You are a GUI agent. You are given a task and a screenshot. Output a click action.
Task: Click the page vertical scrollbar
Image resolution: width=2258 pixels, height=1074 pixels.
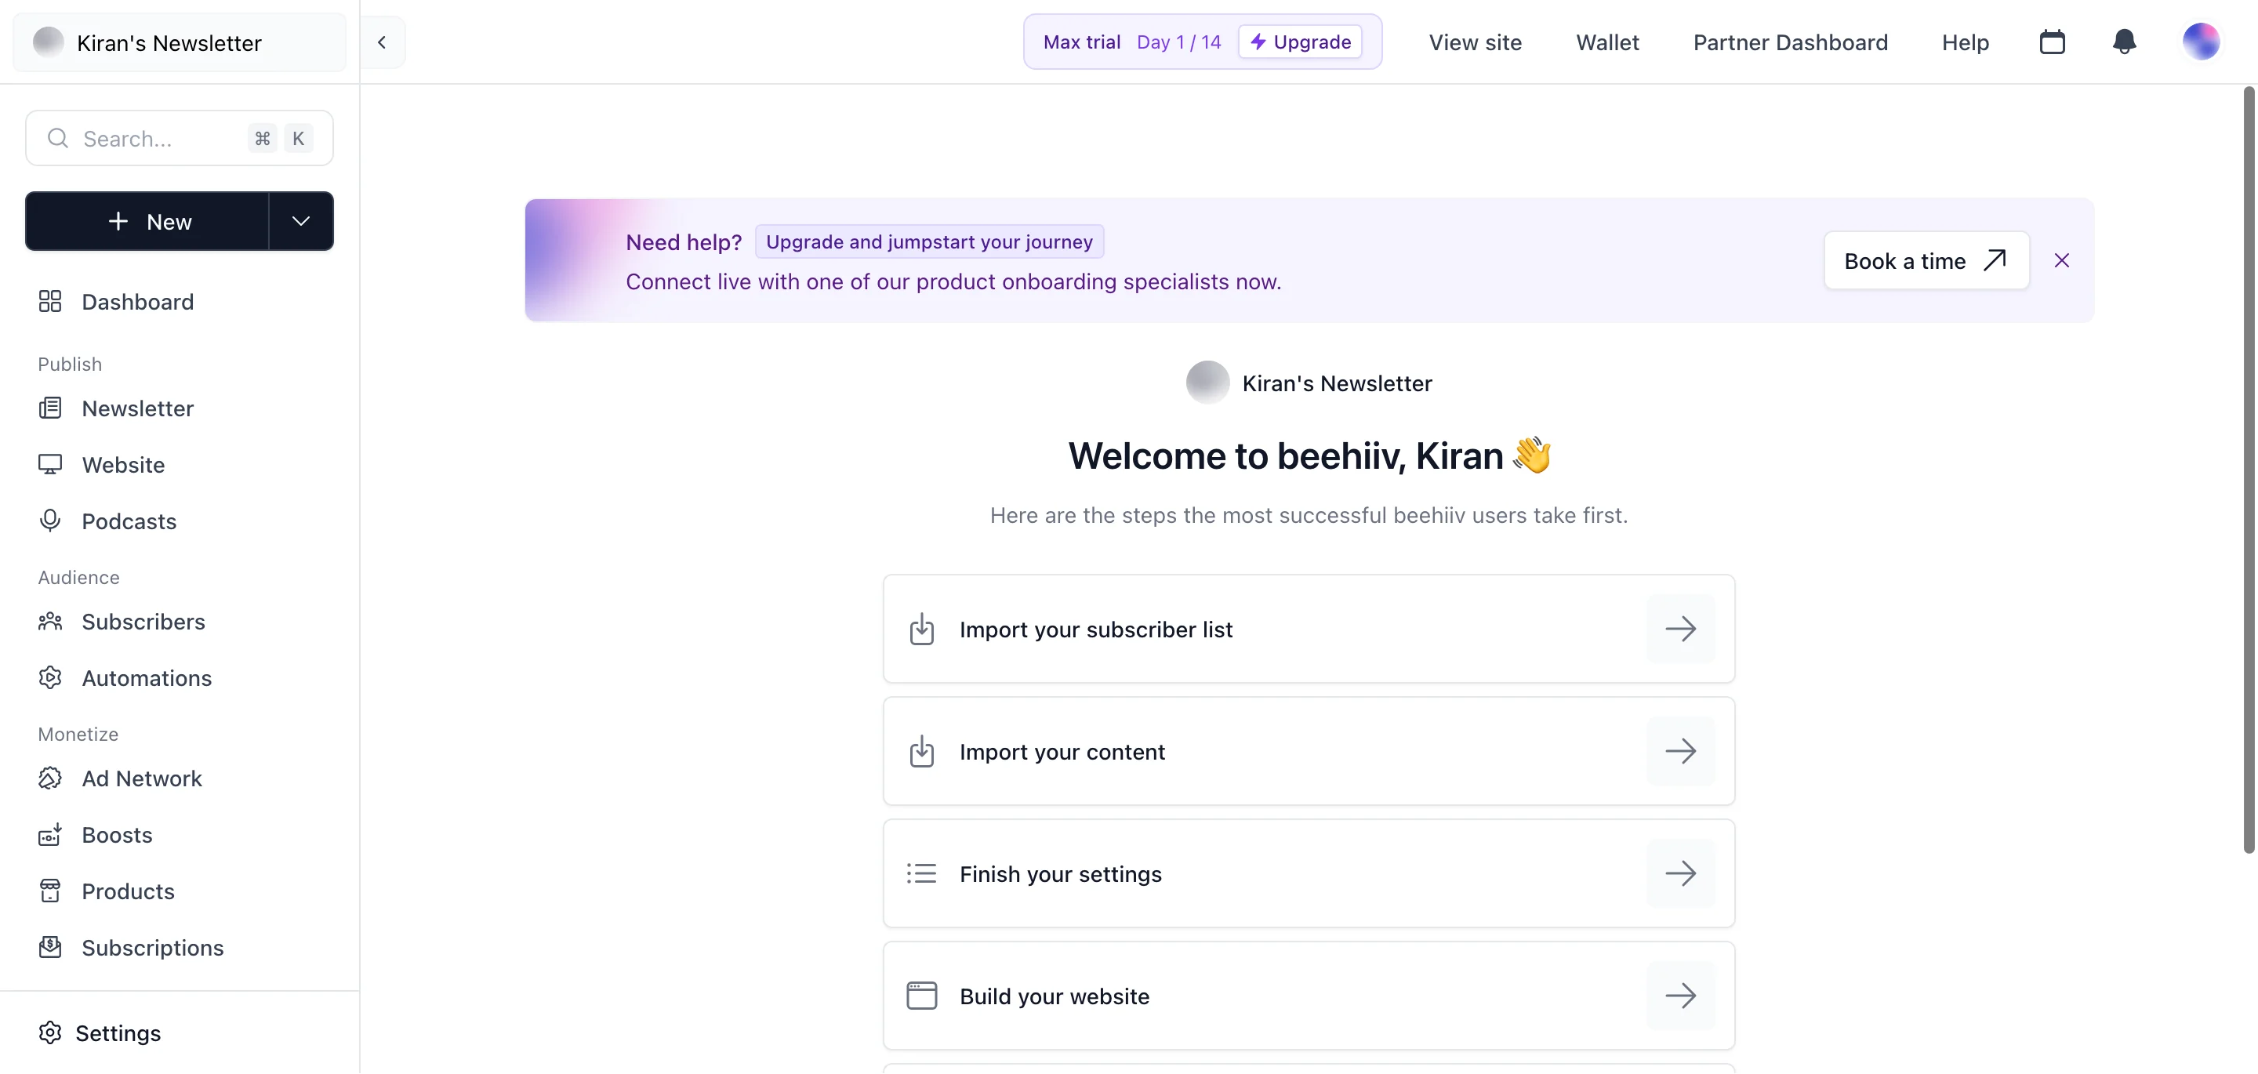pyautogui.click(x=2249, y=469)
